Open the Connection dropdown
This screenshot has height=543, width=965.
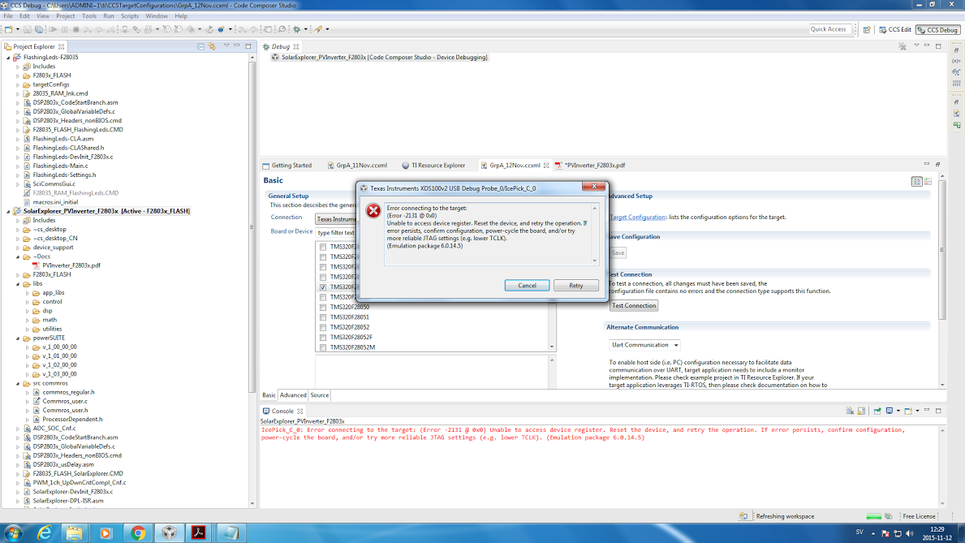tap(336, 218)
